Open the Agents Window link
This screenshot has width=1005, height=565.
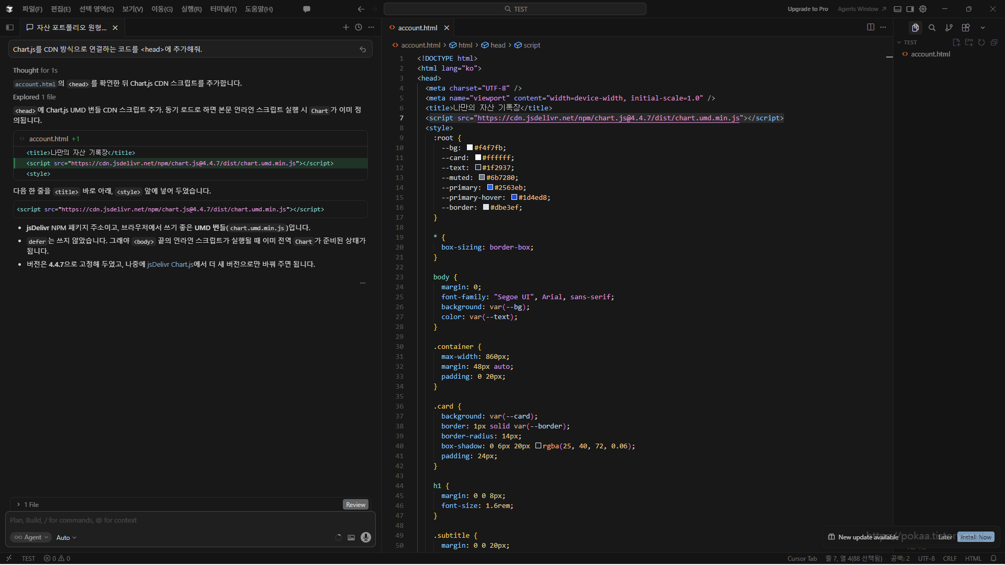(862, 9)
